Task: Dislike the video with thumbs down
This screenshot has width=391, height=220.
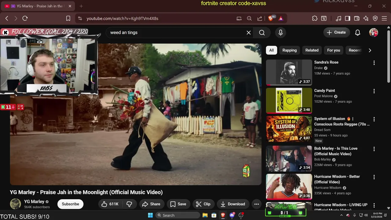Action: point(130,204)
